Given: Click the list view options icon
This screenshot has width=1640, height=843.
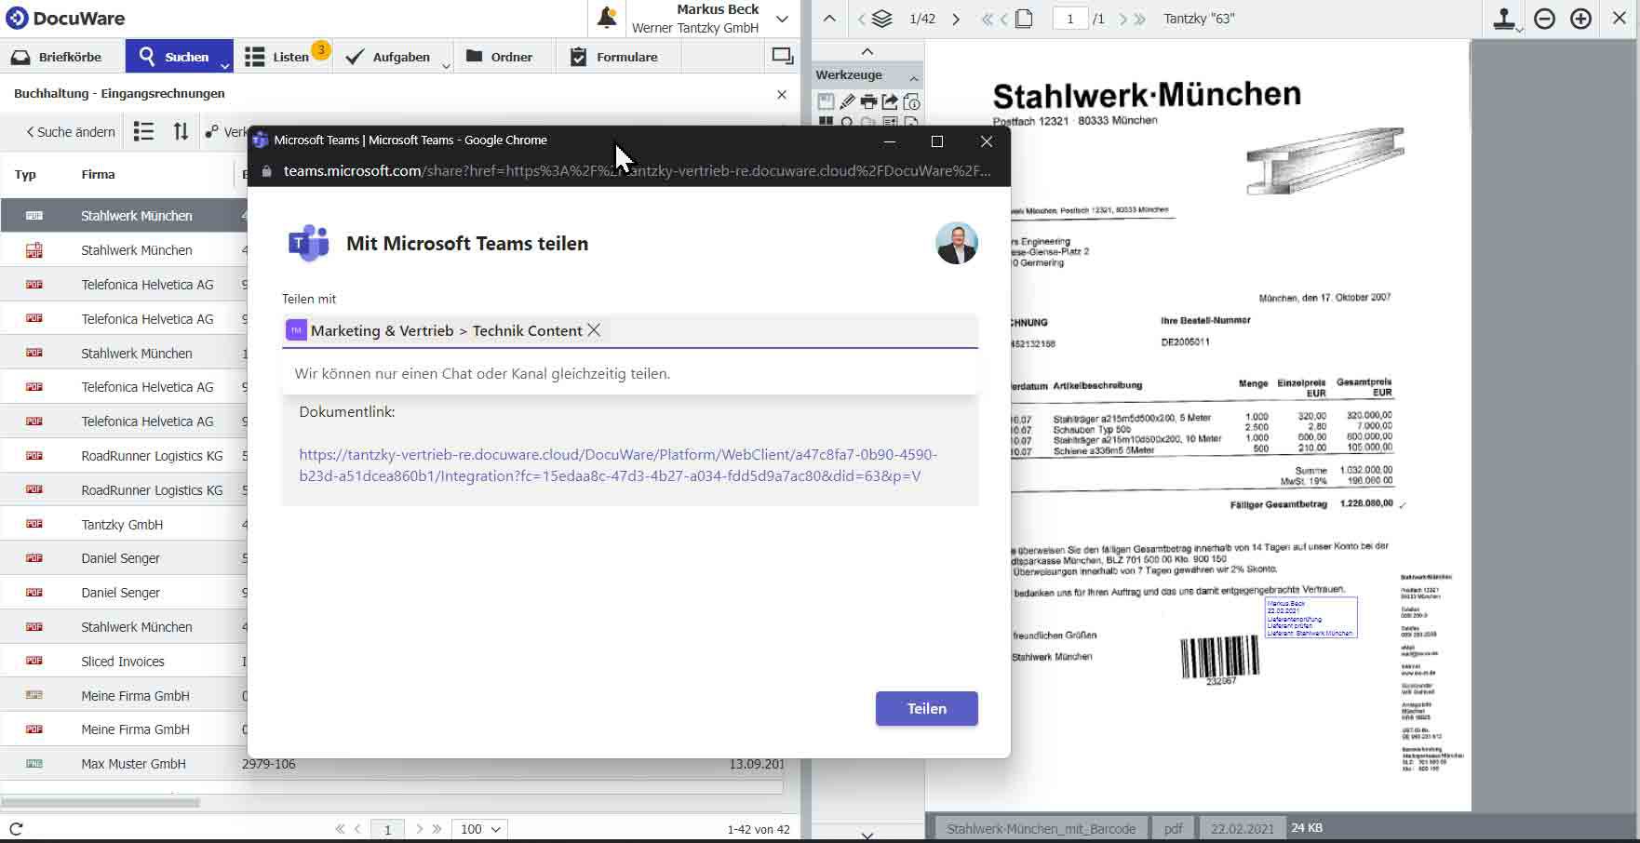Looking at the screenshot, I should click(x=143, y=132).
